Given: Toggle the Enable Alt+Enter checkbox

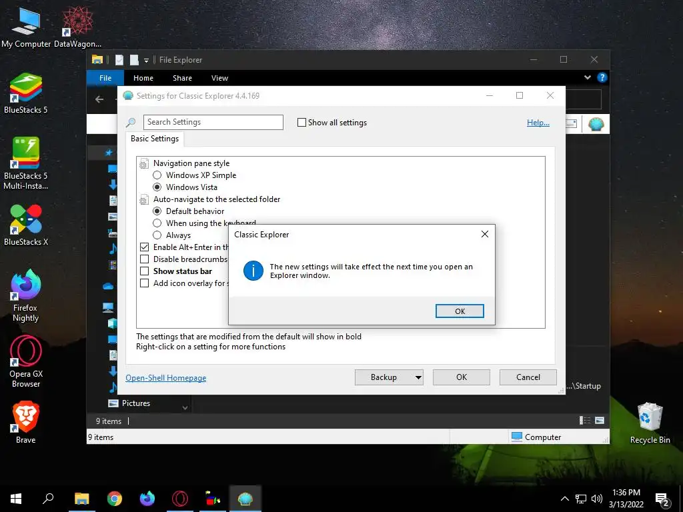Looking at the screenshot, I should point(144,247).
